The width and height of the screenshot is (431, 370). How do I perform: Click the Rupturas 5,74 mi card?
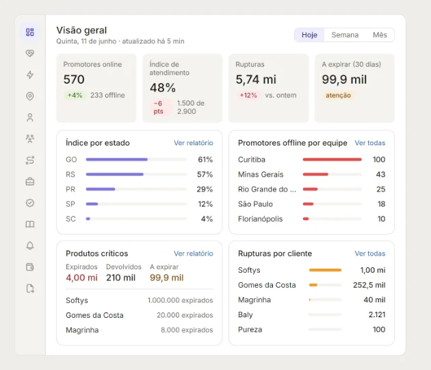(269, 88)
